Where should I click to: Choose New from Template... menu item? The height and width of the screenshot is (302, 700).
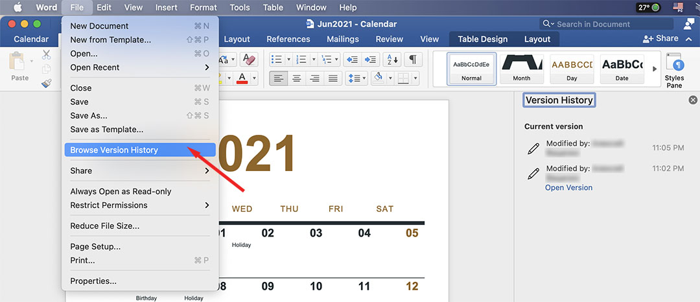click(x=140, y=40)
